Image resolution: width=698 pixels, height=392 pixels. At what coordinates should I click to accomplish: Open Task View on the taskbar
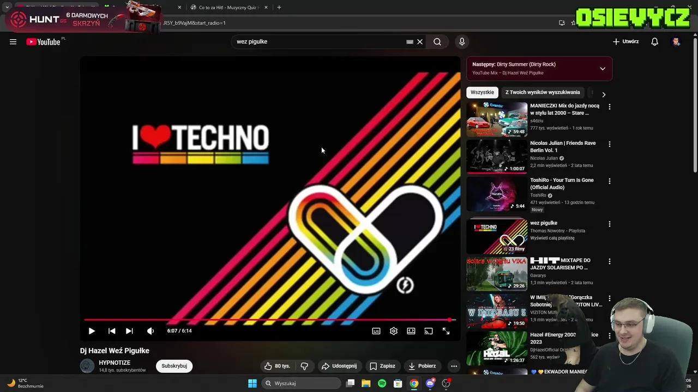350,383
